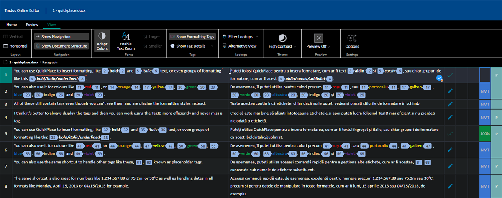Open the Review tab
This screenshot has height=198, width=502.
32,25
